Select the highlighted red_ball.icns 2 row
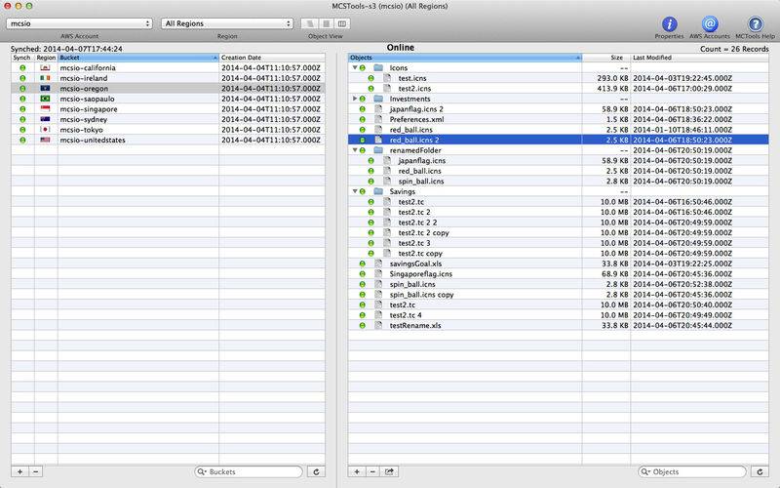 (558, 140)
